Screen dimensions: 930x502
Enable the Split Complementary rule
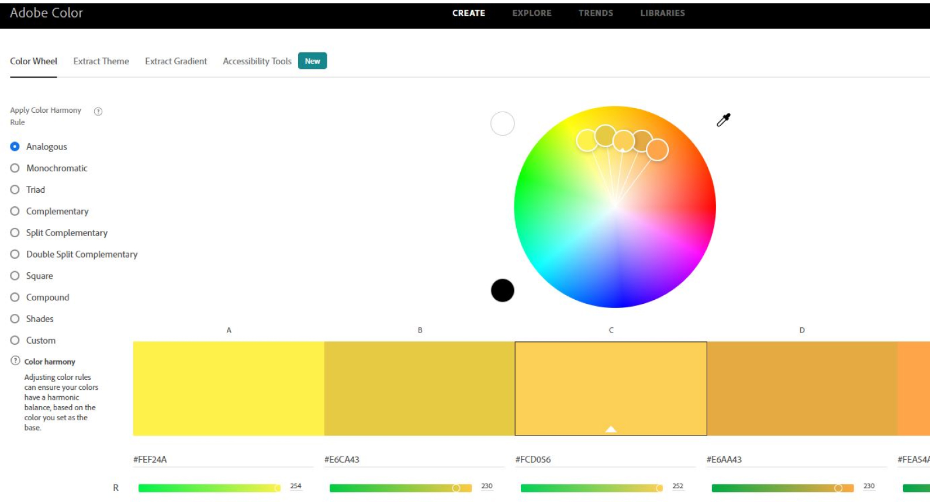click(x=15, y=233)
